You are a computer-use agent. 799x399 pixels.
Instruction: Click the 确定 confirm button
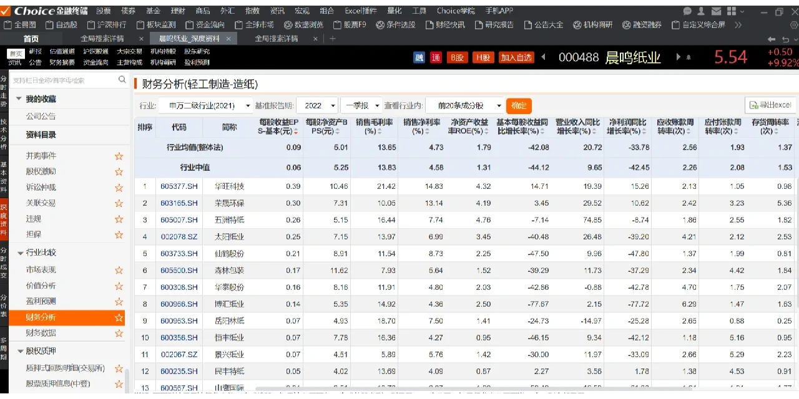point(519,105)
